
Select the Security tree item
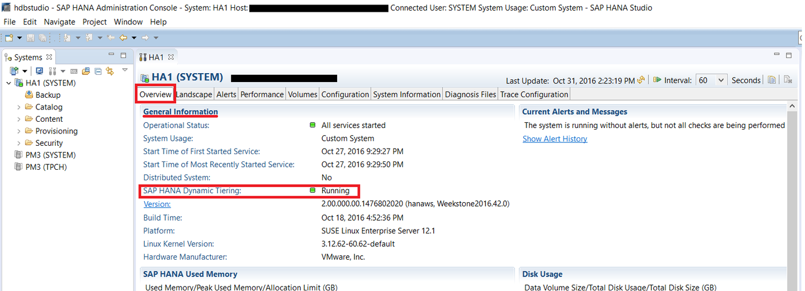point(49,143)
